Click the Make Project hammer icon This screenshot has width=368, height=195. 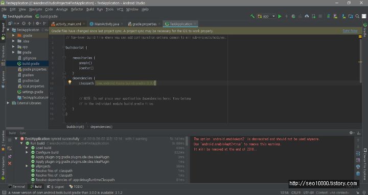click(x=252, y=16)
